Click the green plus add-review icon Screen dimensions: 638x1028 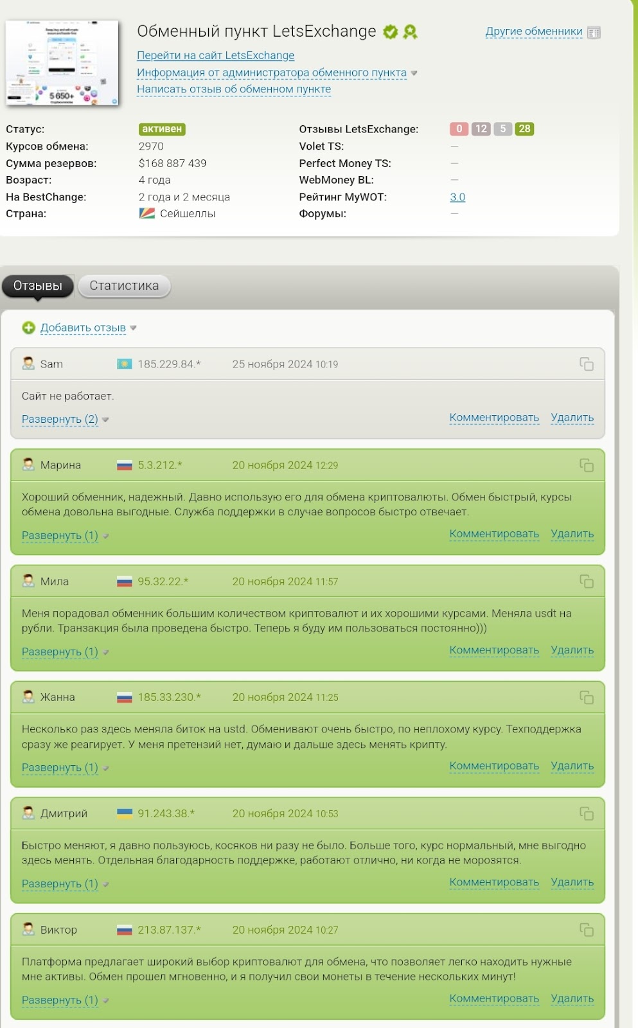click(x=28, y=328)
